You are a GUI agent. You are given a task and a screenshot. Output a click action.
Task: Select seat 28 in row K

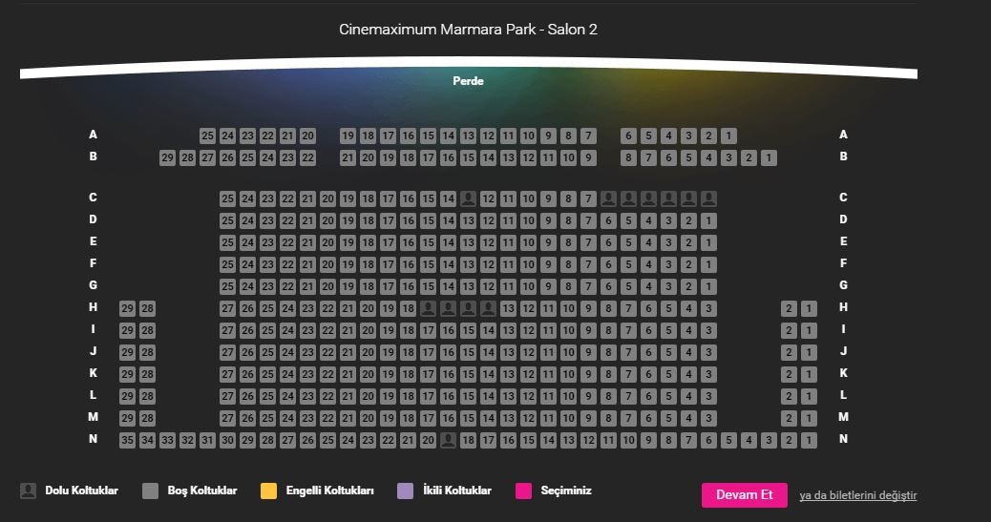point(147,375)
